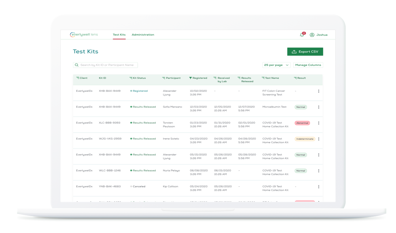Sort by the Client column filter icon
The height and width of the screenshot is (233, 396).
[77, 78]
